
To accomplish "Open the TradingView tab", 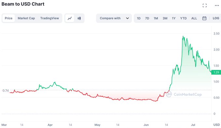I will [49, 18].
